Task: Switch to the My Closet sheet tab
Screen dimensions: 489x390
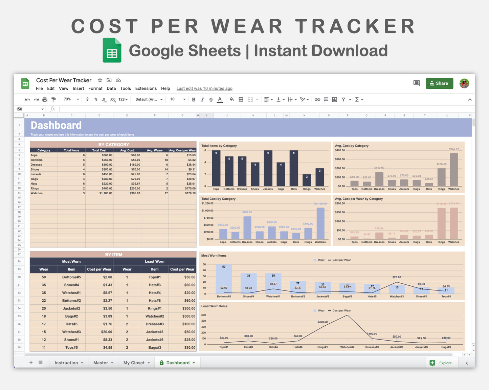Action: tap(134, 362)
